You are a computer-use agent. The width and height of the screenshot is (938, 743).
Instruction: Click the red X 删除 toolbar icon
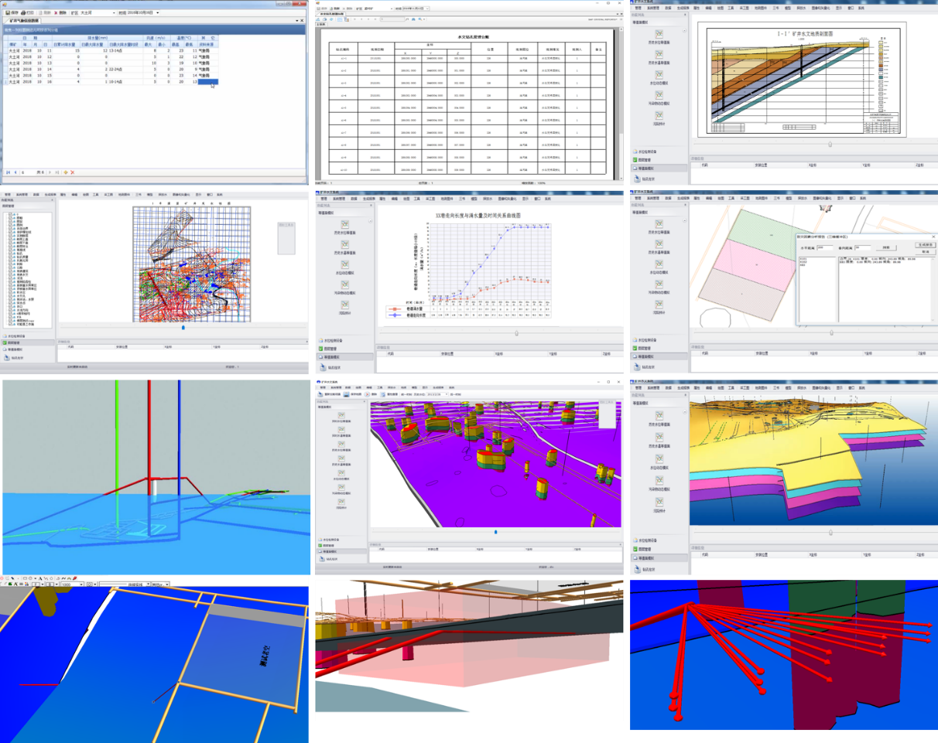click(54, 13)
